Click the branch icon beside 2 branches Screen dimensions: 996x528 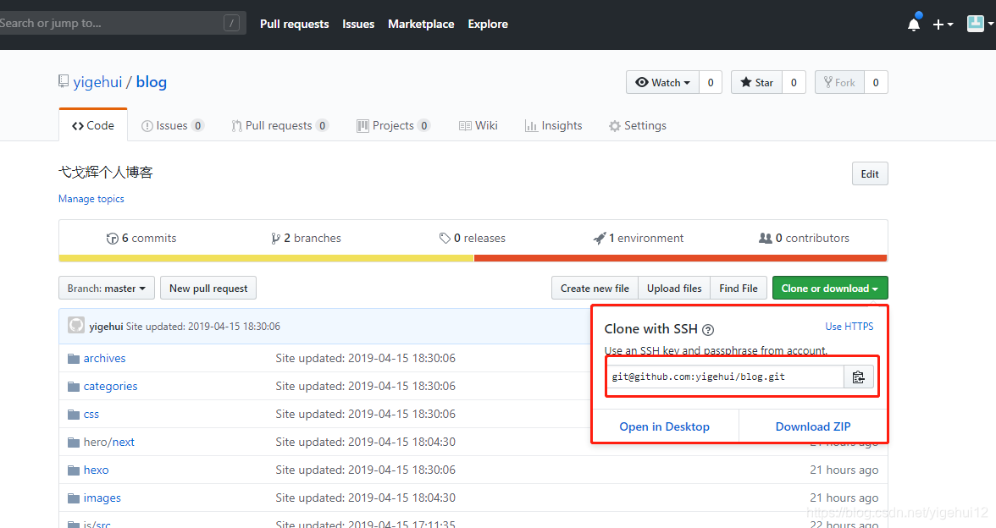pos(275,239)
